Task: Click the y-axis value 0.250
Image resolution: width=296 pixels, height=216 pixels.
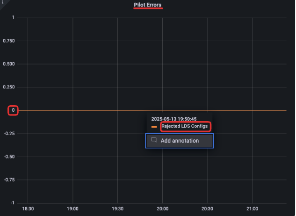Action: 9,87
